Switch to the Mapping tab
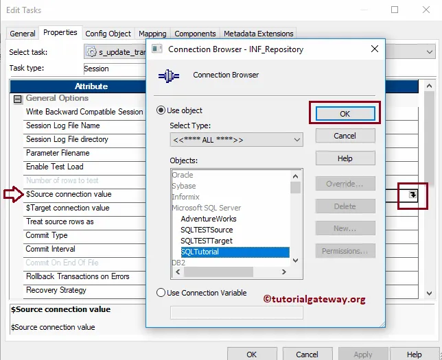 [x=152, y=33]
